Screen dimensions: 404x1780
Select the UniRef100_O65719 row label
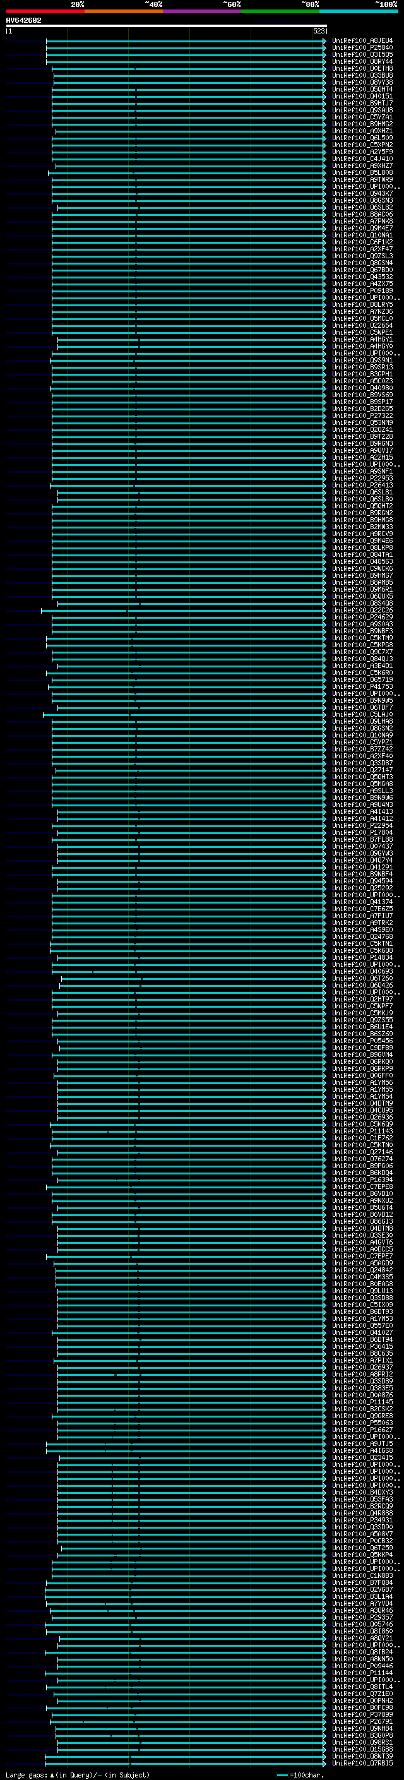pyautogui.click(x=362, y=679)
